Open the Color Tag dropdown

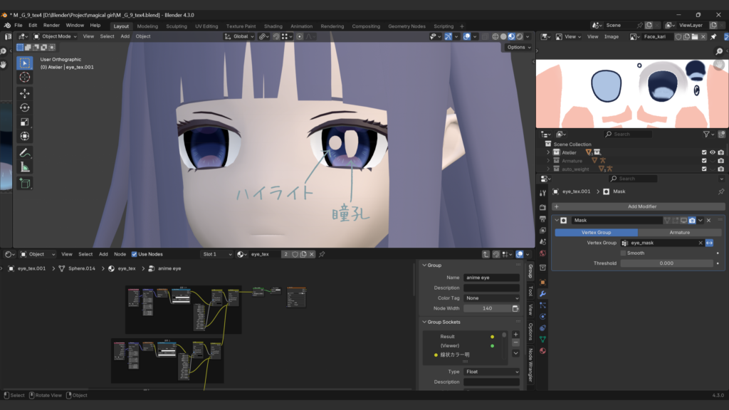coord(491,298)
